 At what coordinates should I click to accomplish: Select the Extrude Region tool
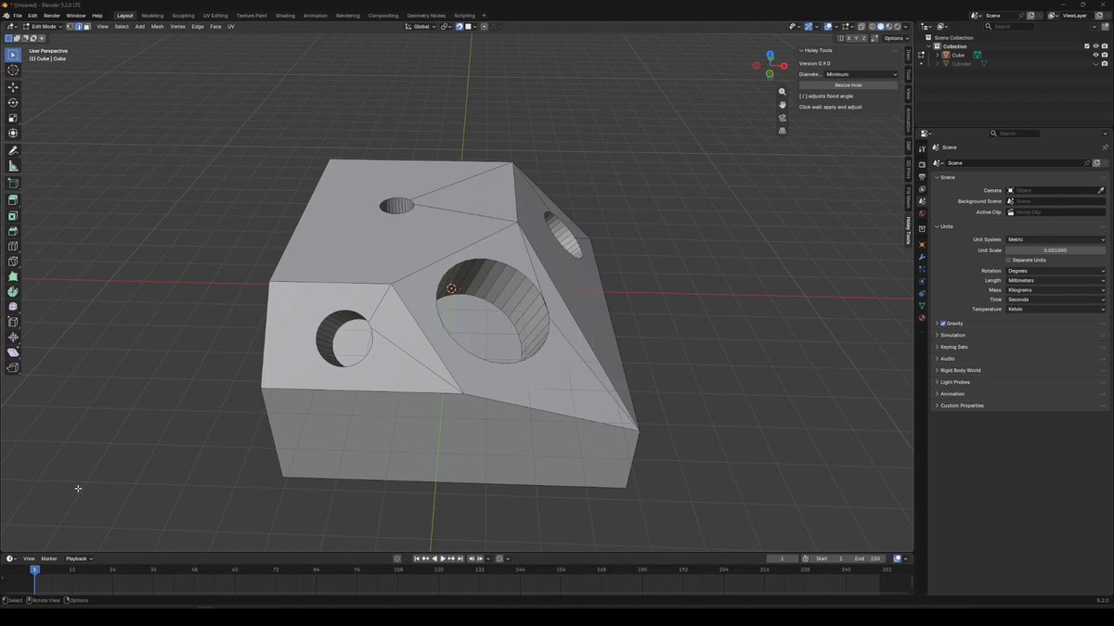click(x=13, y=199)
